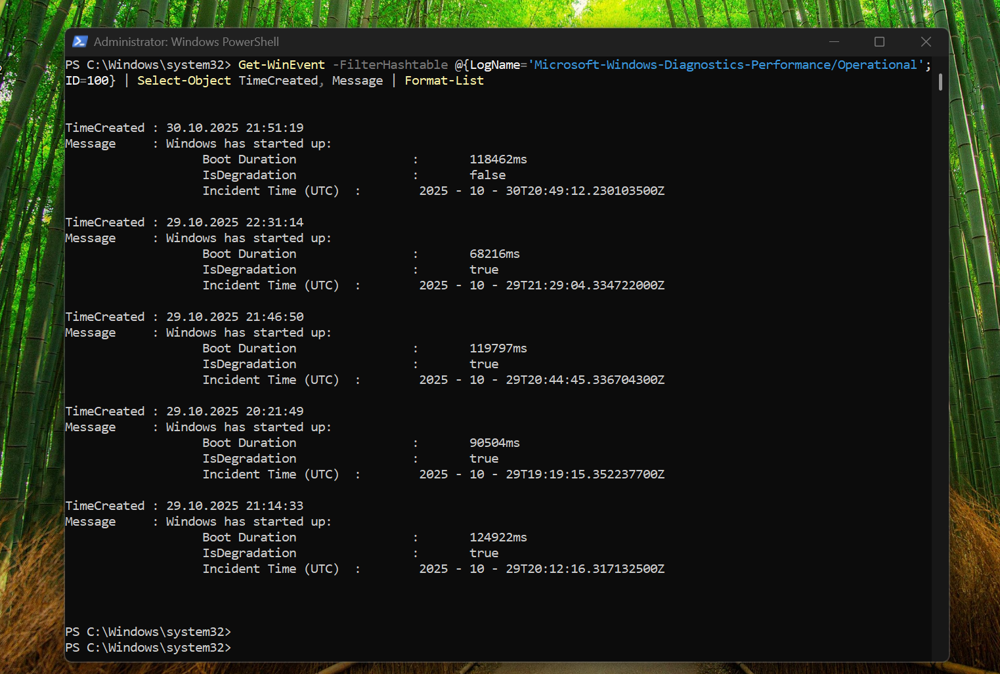Click the LogName parameter value text
The width and height of the screenshot is (1000, 674).
point(724,64)
